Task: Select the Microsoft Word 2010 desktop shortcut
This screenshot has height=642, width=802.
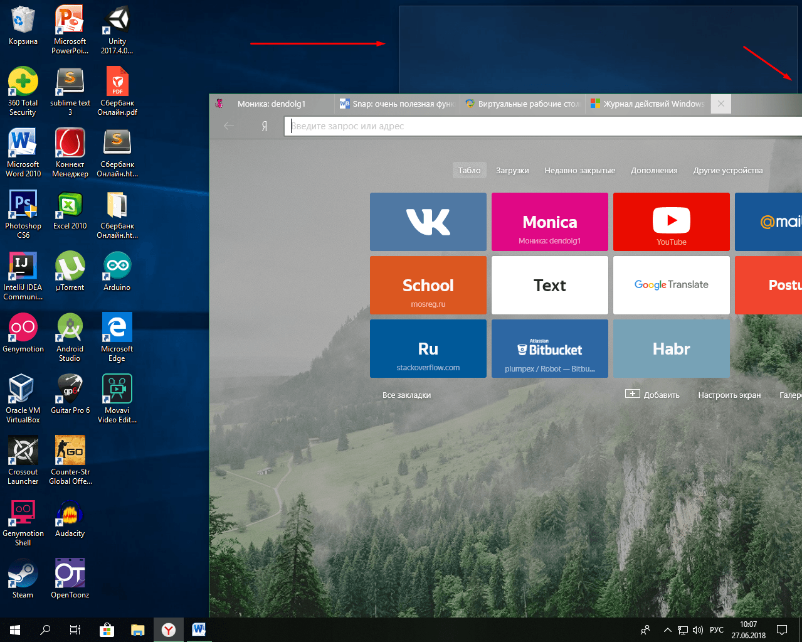Action: (x=23, y=153)
